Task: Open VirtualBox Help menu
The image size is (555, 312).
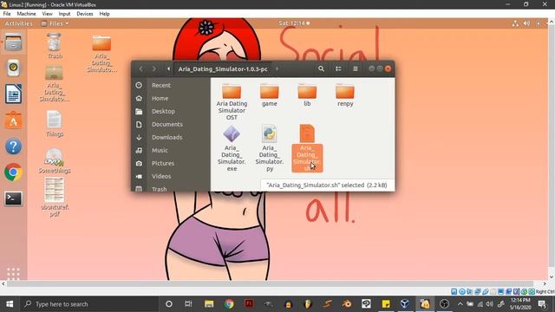Action: coord(104,14)
